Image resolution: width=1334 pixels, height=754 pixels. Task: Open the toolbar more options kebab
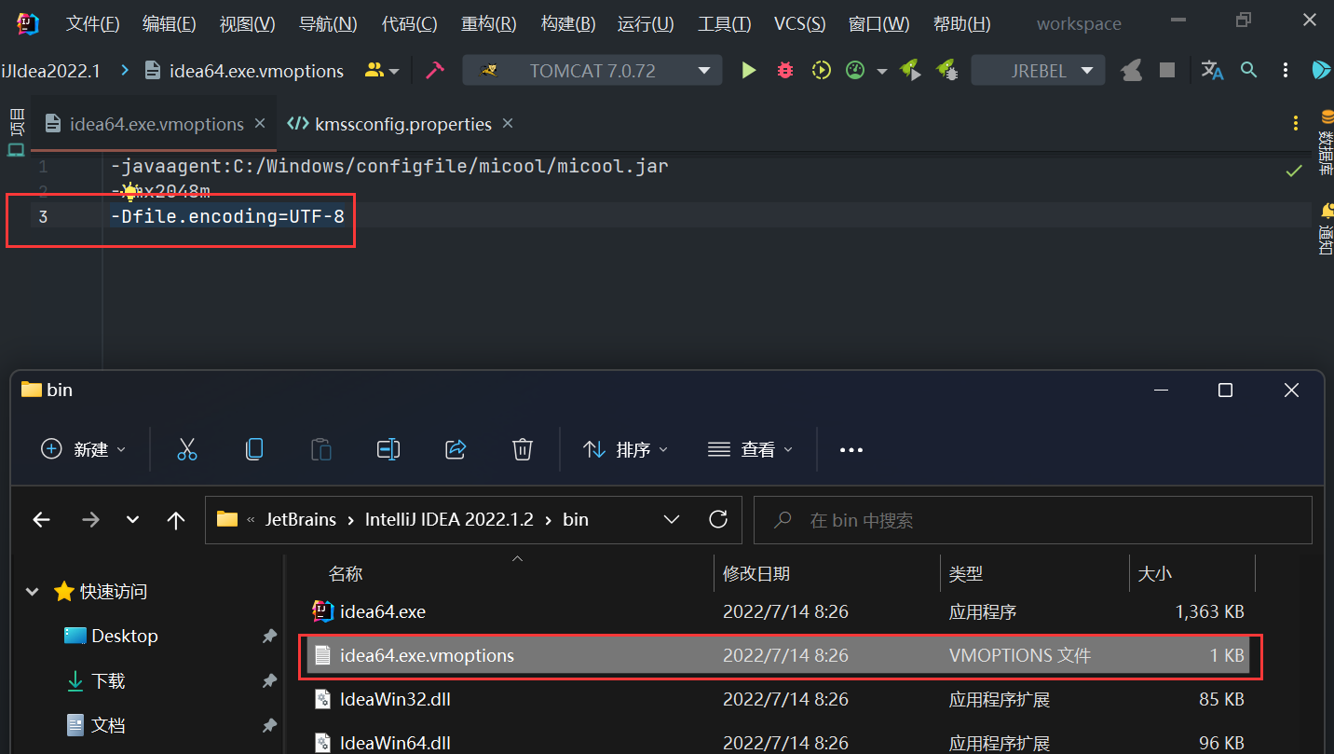1286,70
